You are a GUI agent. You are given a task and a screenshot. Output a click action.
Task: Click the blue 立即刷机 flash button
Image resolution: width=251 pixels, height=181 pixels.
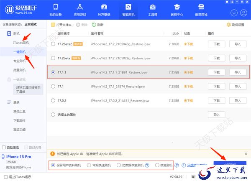pos(230,163)
